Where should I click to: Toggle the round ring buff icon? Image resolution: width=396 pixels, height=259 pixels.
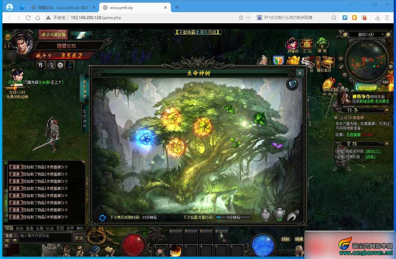click(x=60, y=65)
